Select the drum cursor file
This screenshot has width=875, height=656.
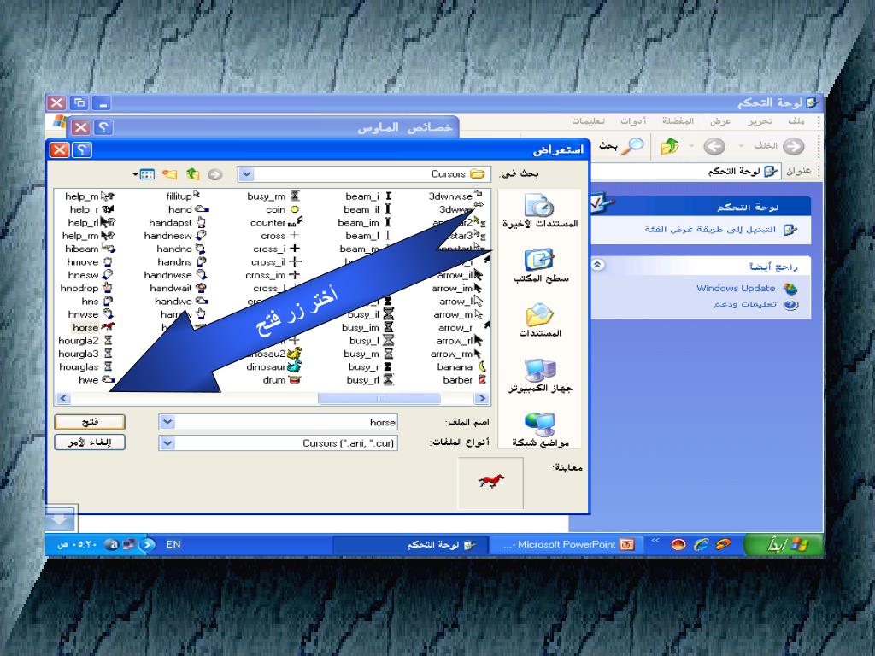click(x=282, y=380)
